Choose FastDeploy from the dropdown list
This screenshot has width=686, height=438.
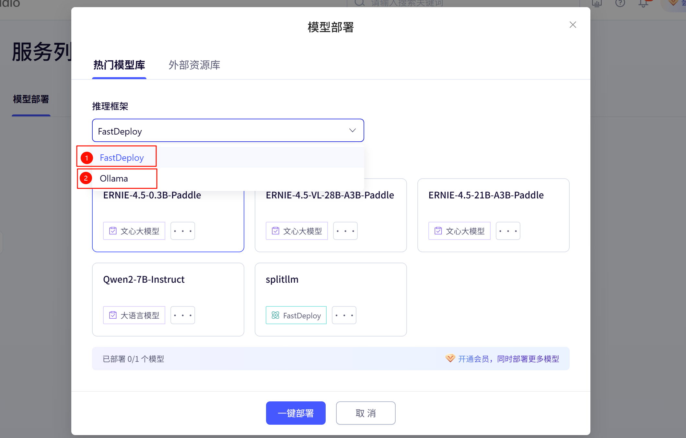228,158
